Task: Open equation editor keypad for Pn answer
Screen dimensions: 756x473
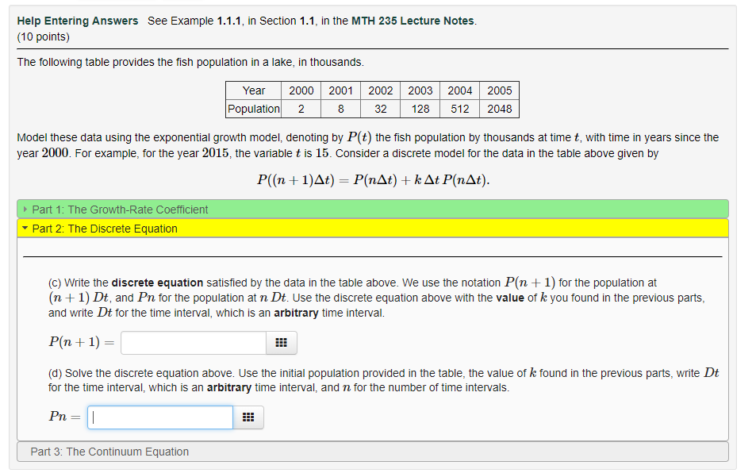Action: click(248, 416)
